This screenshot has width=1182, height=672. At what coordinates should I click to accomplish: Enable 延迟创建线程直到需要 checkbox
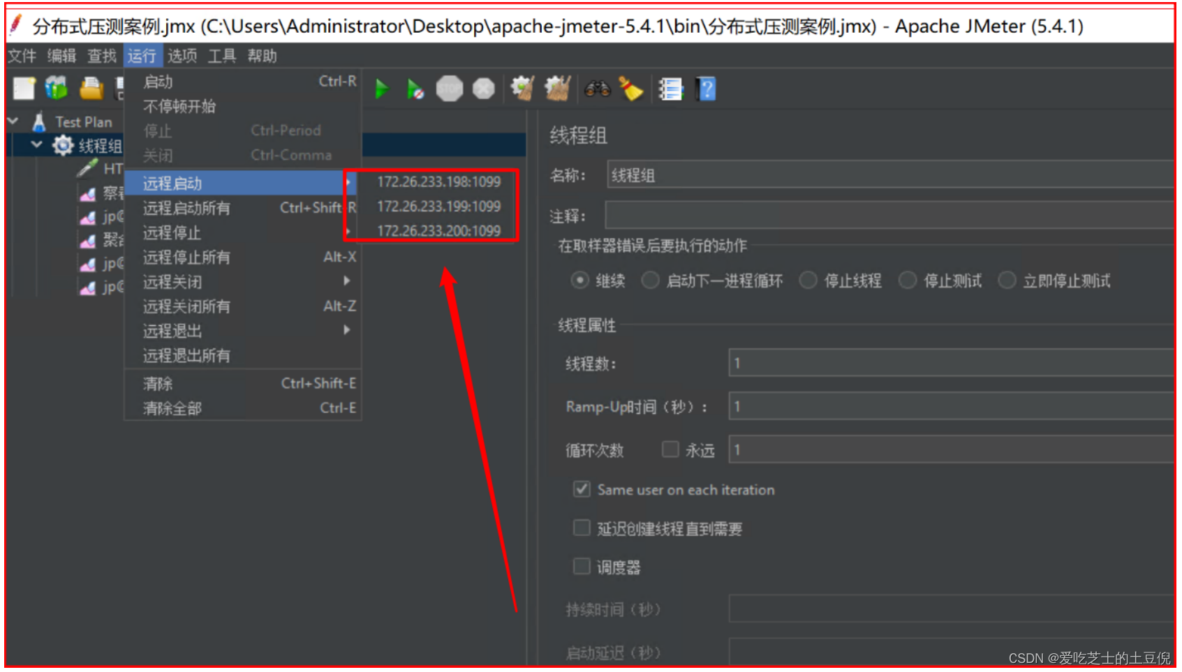click(x=582, y=528)
